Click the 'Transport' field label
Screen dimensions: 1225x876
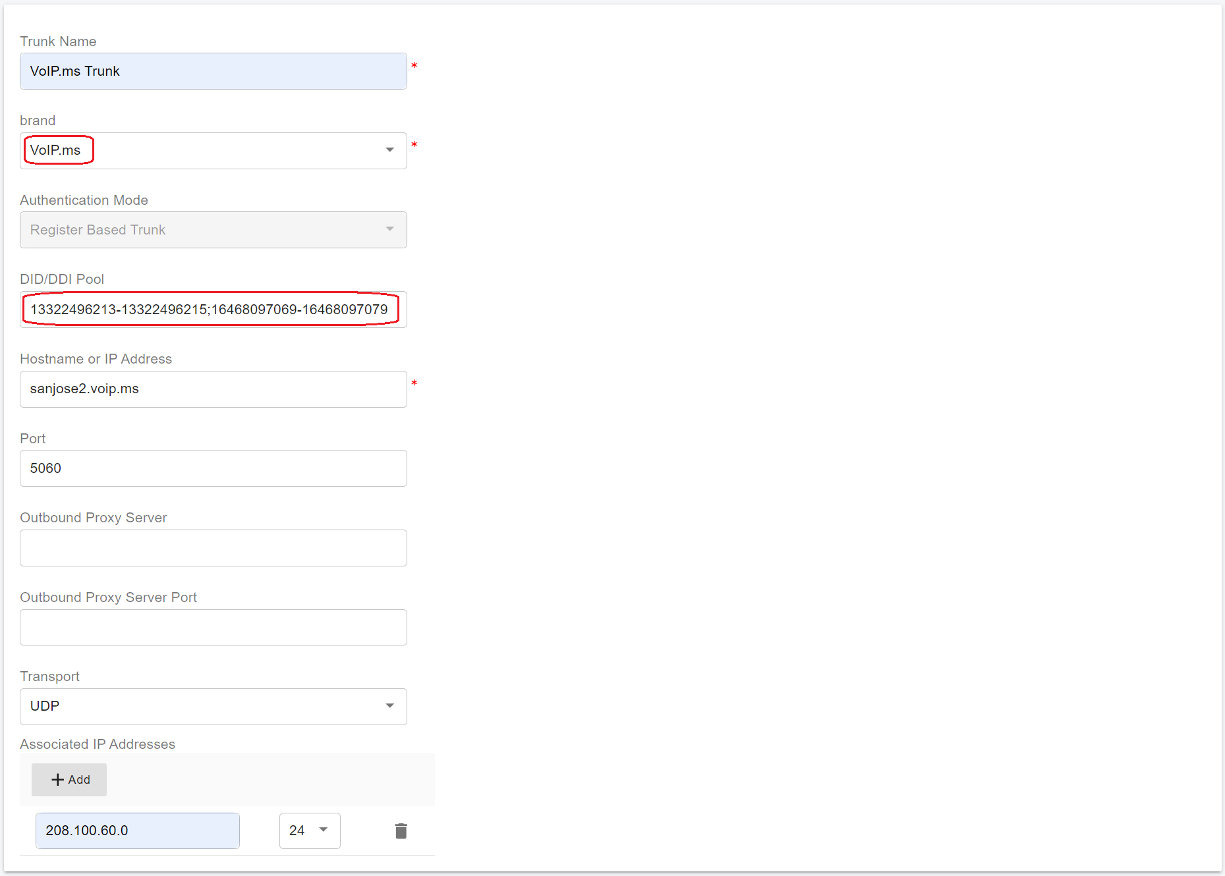(x=49, y=676)
